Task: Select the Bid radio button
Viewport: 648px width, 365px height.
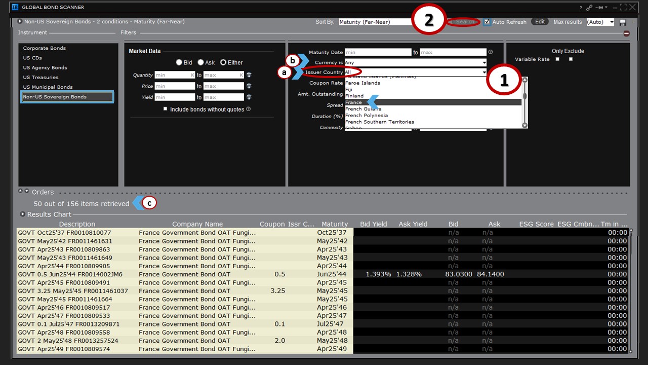Action: pos(179,62)
